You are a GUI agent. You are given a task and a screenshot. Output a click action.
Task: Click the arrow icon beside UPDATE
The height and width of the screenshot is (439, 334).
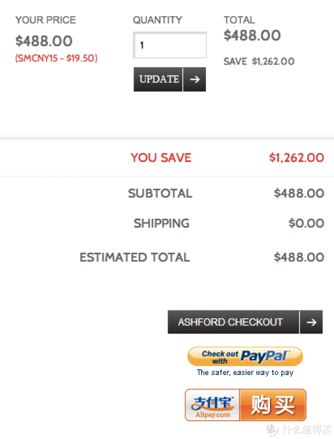[195, 80]
